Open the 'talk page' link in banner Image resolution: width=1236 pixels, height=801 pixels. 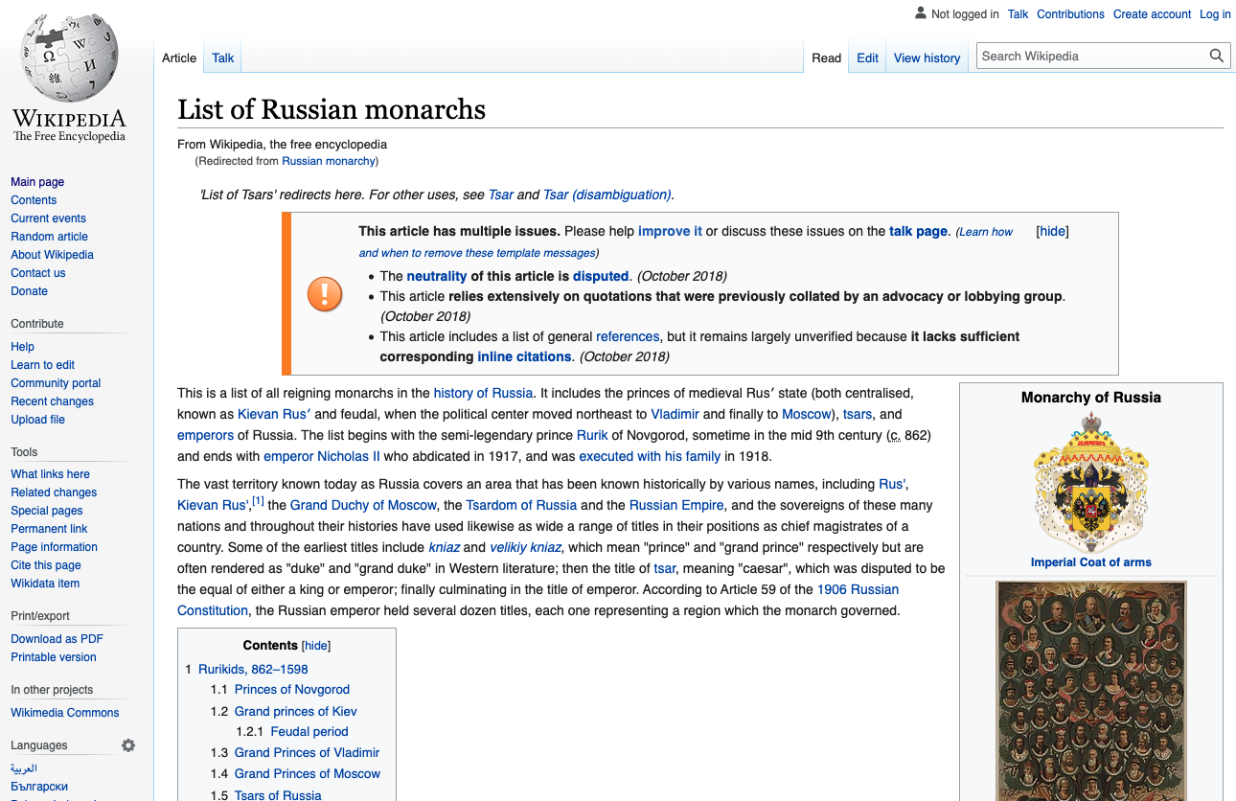[x=918, y=231]
